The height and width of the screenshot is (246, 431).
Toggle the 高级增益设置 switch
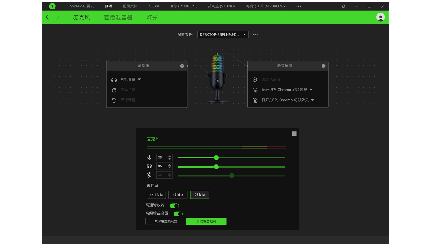point(178,214)
